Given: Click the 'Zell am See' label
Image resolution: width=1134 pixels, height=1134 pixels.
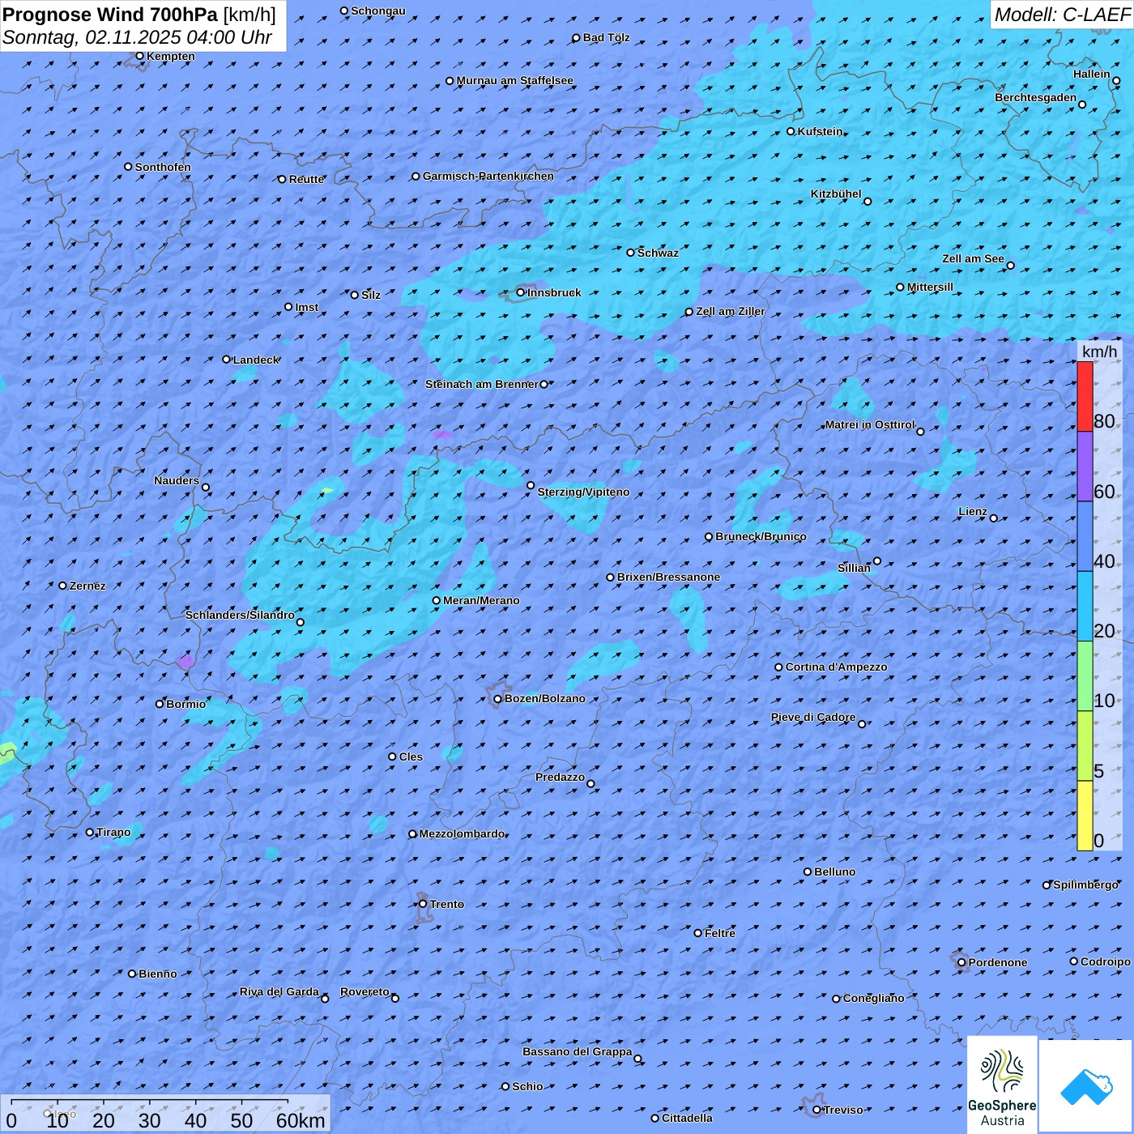Looking at the screenshot, I should [x=973, y=258].
